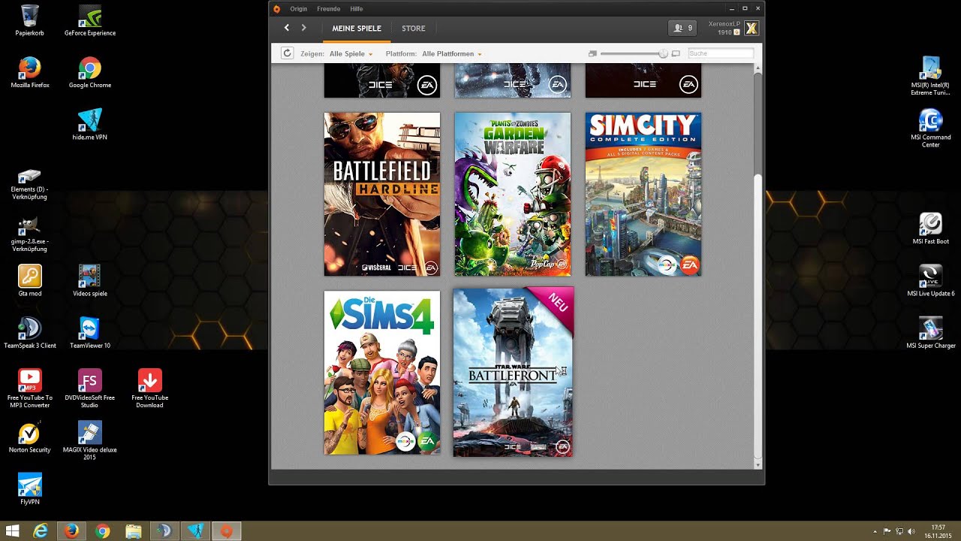Refresh the game library
The image size is (961, 541).
tap(287, 53)
